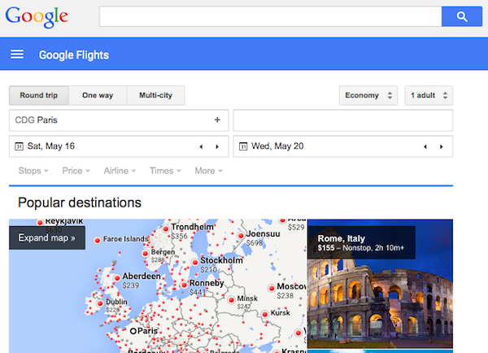This screenshot has height=353, width=488.
Task: Click the plus icon next to CDG Paris
Action: 217,120
